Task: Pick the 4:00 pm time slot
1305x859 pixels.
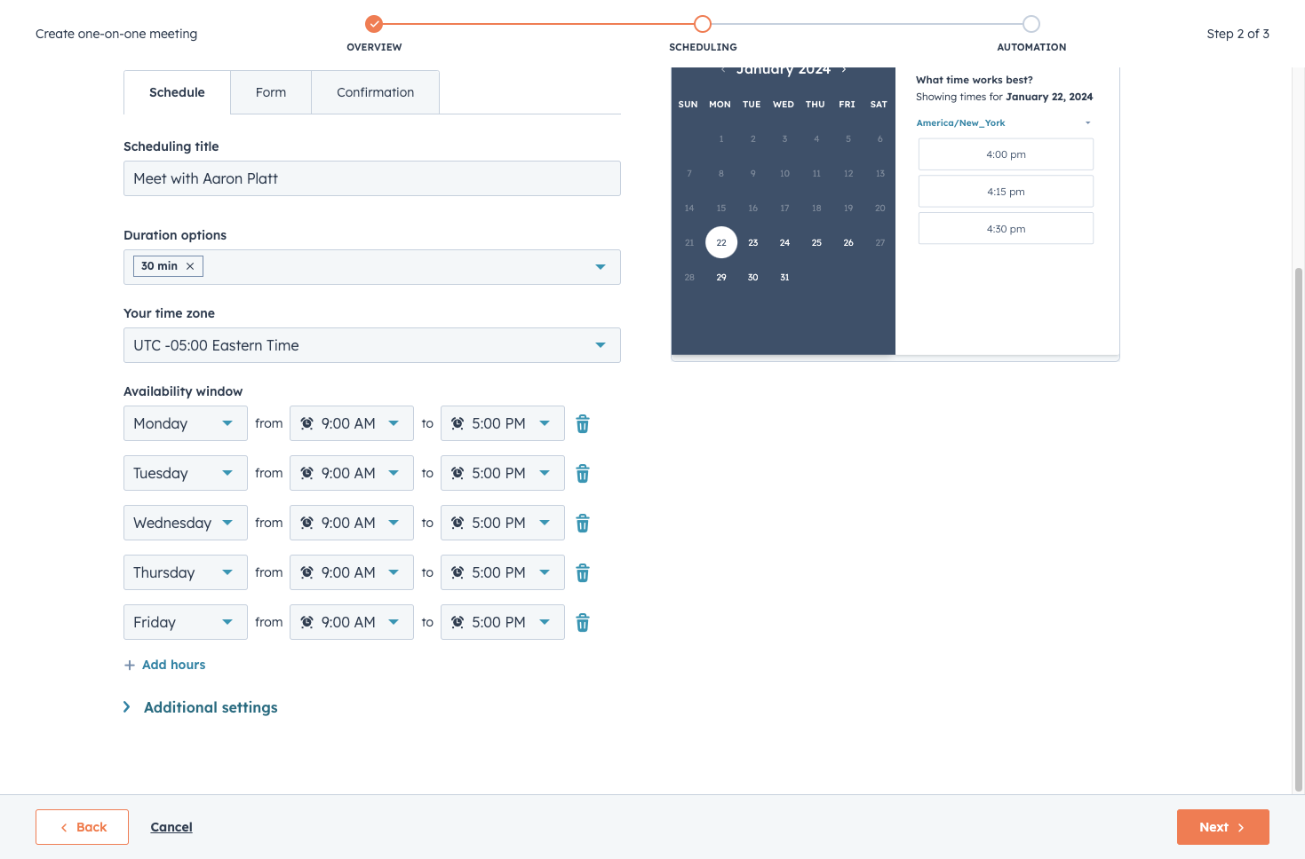Action: pyautogui.click(x=1006, y=154)
